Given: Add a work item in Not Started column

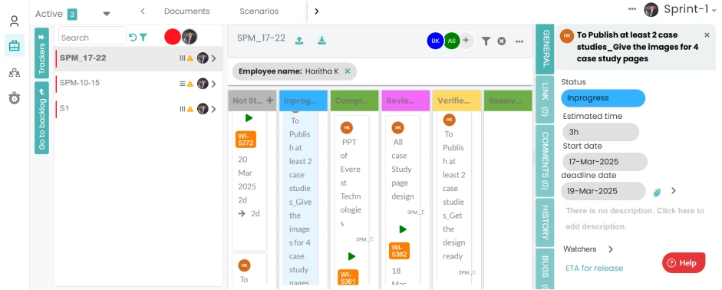Looking at the screenshot, I should tap(270, 101).
